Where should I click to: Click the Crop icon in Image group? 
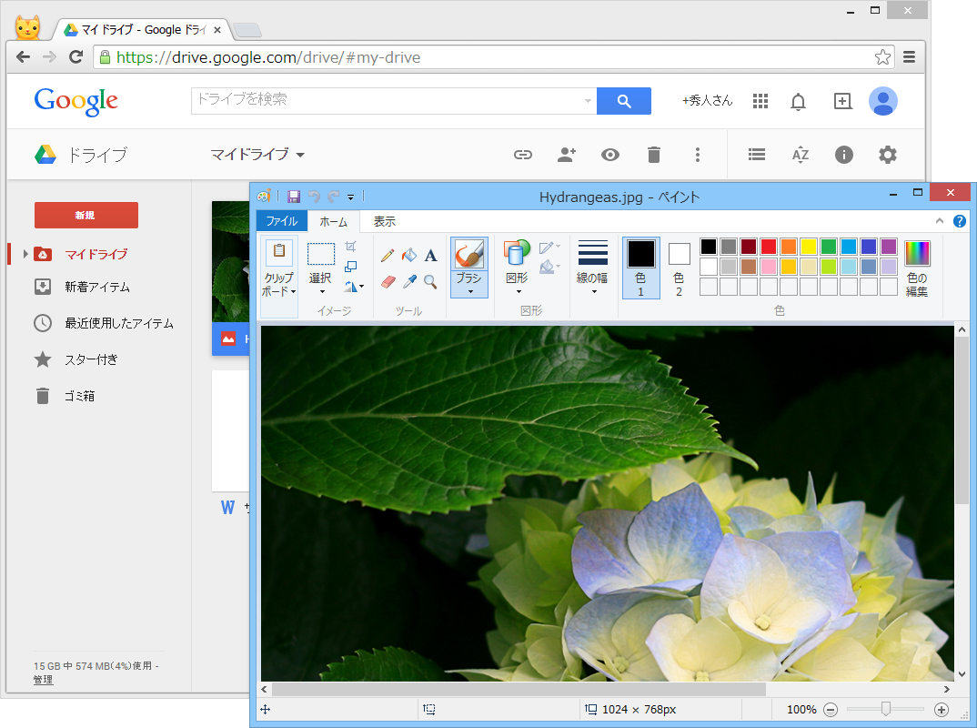pyautogui.click(x=351, y=247)
